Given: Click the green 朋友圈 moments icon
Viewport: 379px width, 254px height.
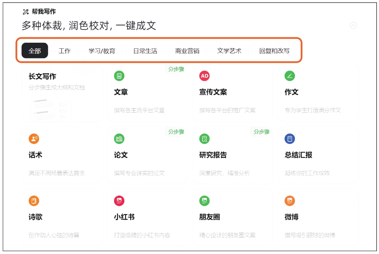Looking at the screenshot, I should (204, 201).
